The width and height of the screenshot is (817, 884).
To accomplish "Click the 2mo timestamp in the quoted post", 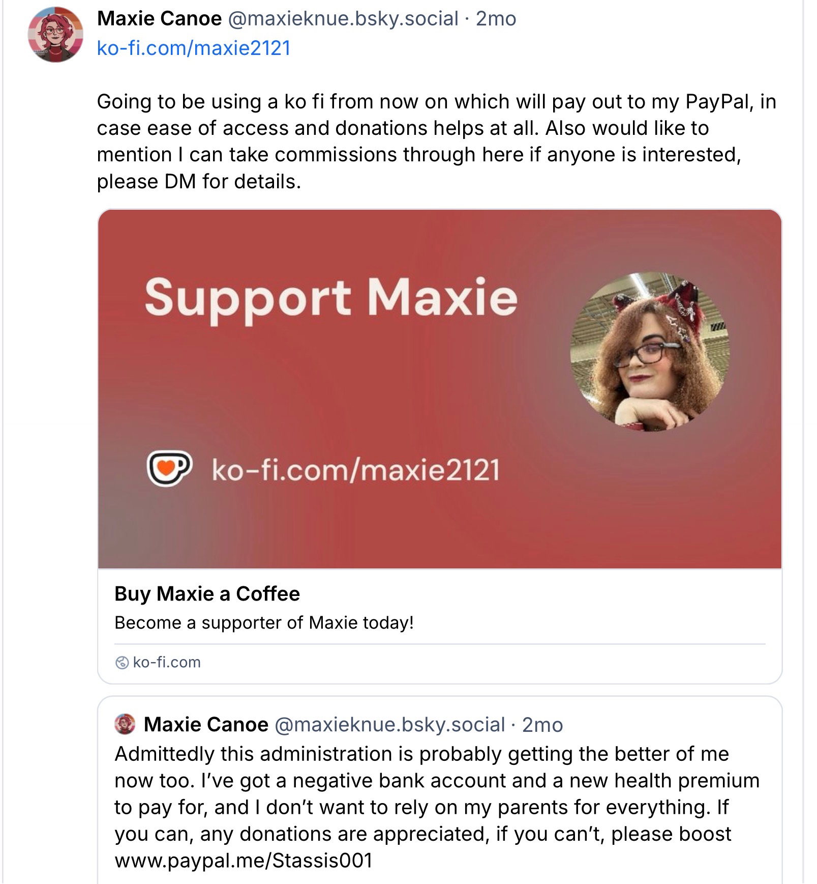I will click(x=542, y=725).
